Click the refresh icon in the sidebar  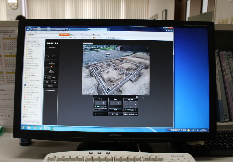click(x=48, y=57)
